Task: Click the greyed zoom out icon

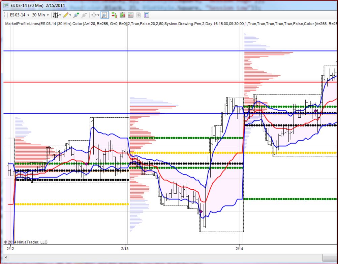Action: [x=84, y=15]
